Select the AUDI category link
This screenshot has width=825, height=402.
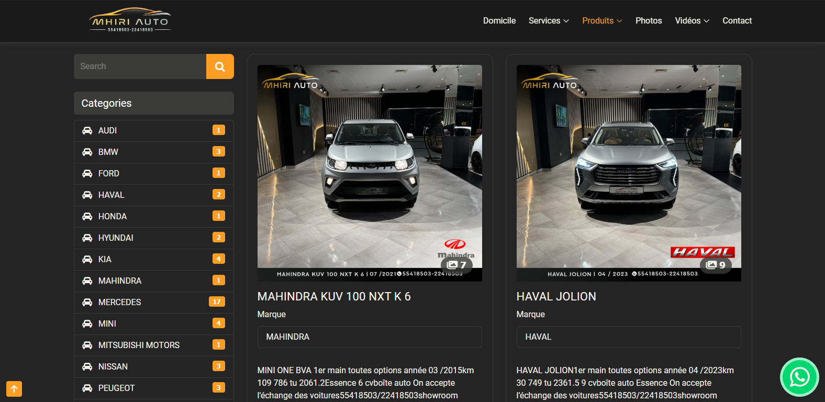click(107, 130)
